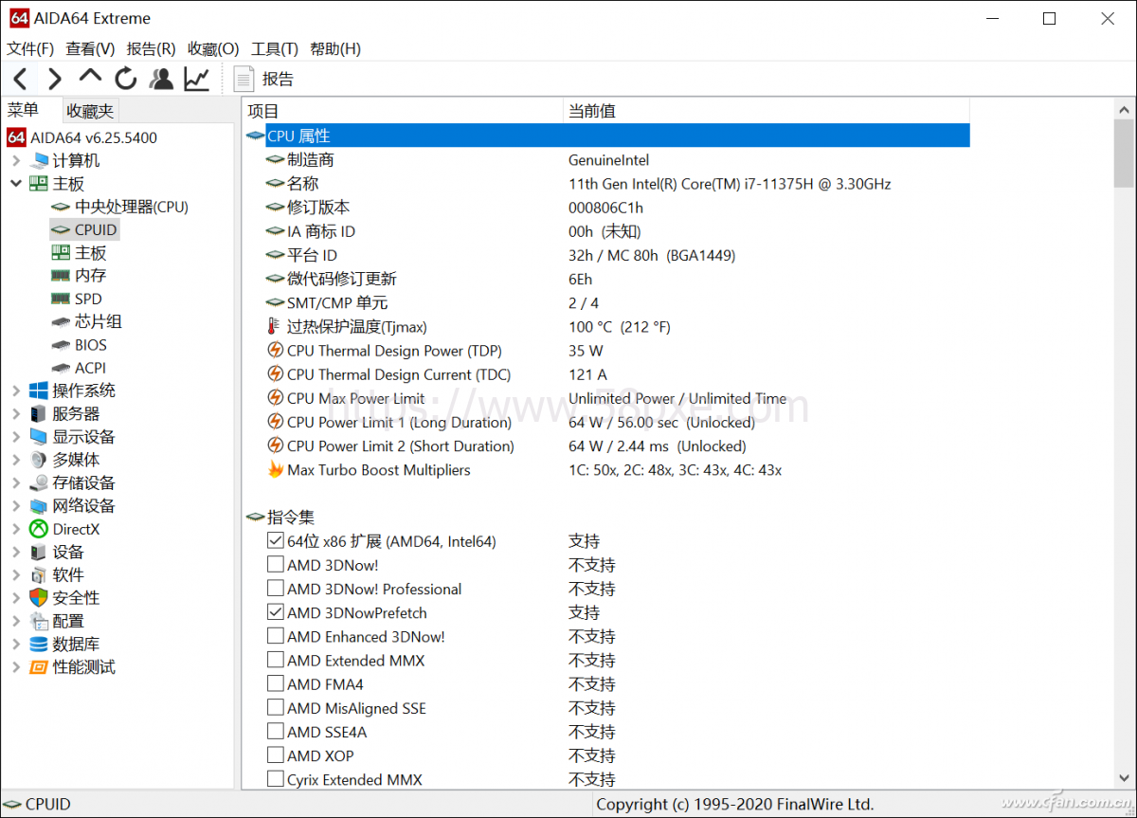Expand the 计算机 tree node
Screen dimensions: 1137x818
tap(16, 161)
